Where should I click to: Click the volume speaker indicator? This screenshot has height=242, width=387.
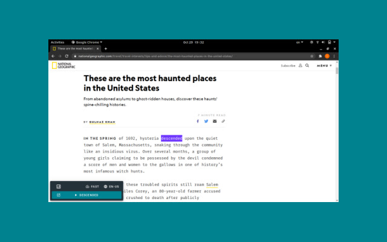click(323, 42)
